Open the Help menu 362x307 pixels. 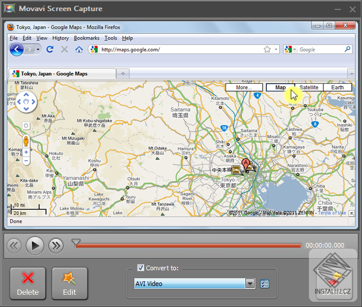coord(128,38)
